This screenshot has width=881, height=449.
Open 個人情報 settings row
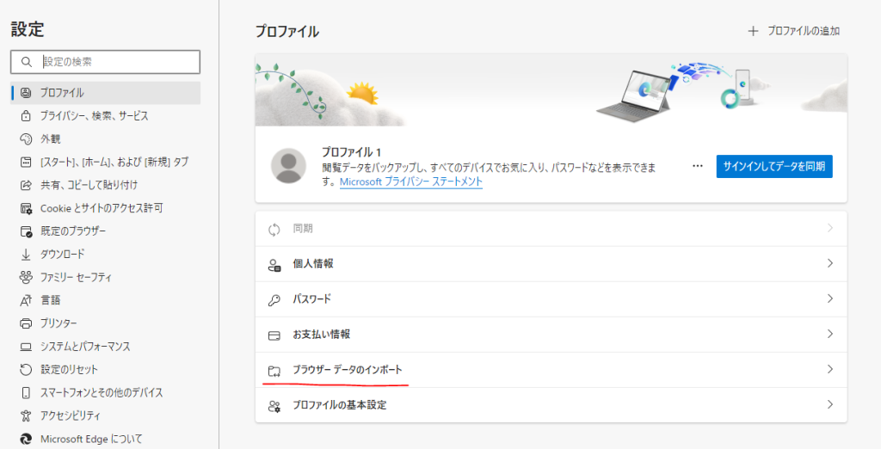[551, 263]
